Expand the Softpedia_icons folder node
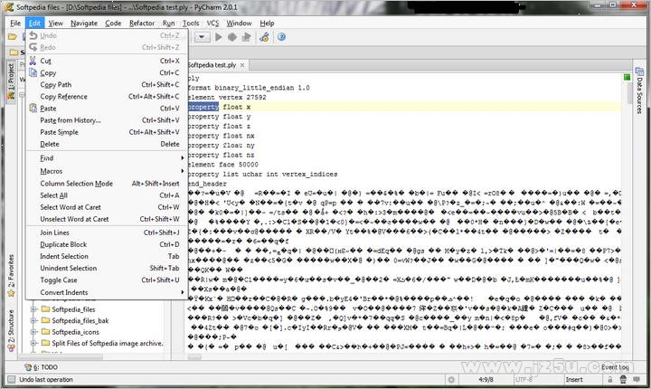The height and width of the screenshot is (389, 651). point(34,332)
